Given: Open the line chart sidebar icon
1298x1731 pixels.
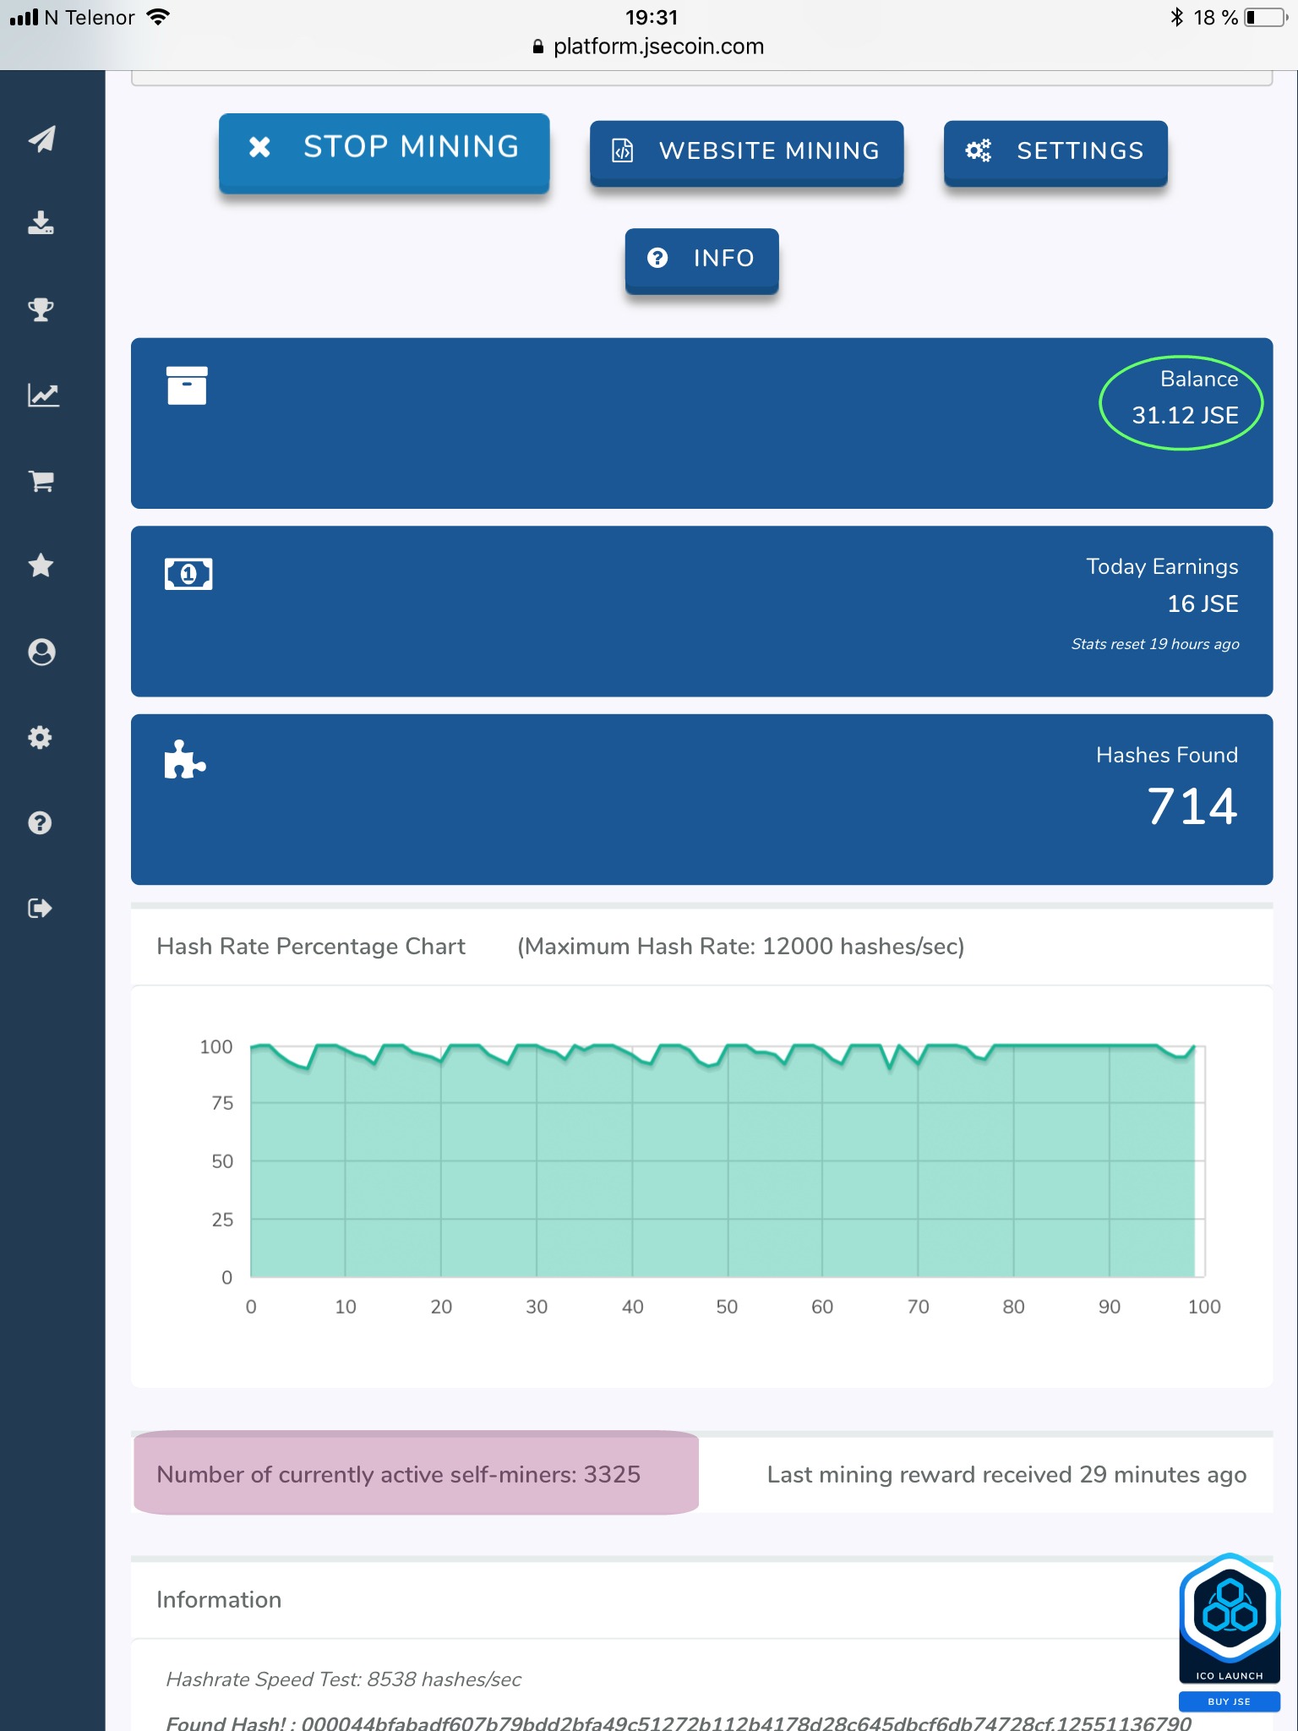Looking at the screenshot, I should (43, 395).
